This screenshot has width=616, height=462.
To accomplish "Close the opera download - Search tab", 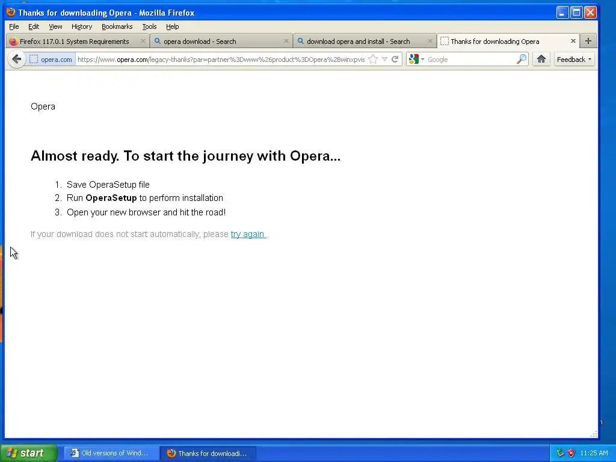I will pos(286,41).
